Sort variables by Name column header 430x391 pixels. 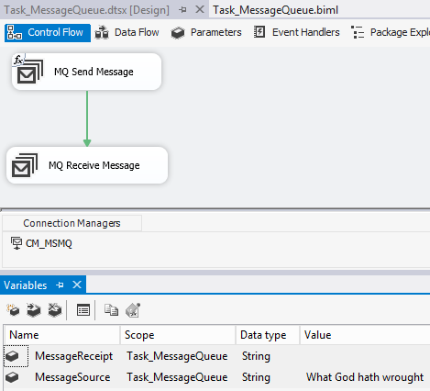[x=62, y=335]
